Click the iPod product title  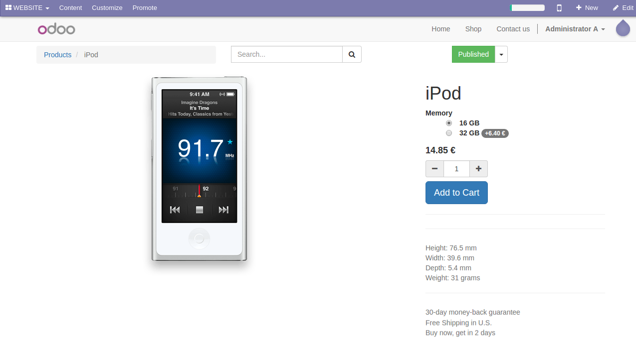pyautogui.click(x=443, y=93)
